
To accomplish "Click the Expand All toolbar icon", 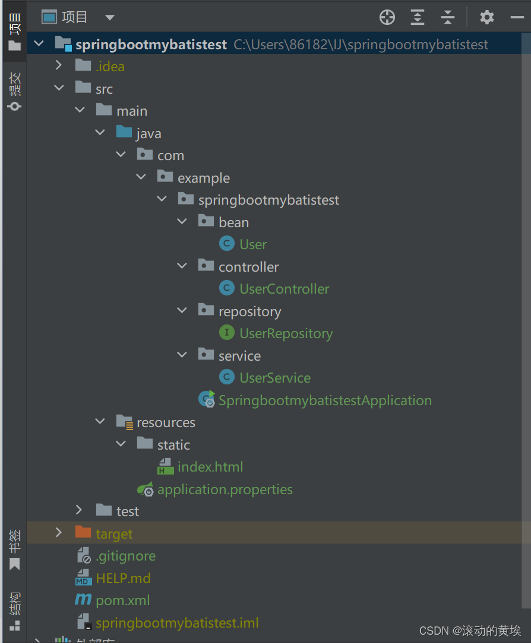I will pyautogui.click(x=417, y=17).
